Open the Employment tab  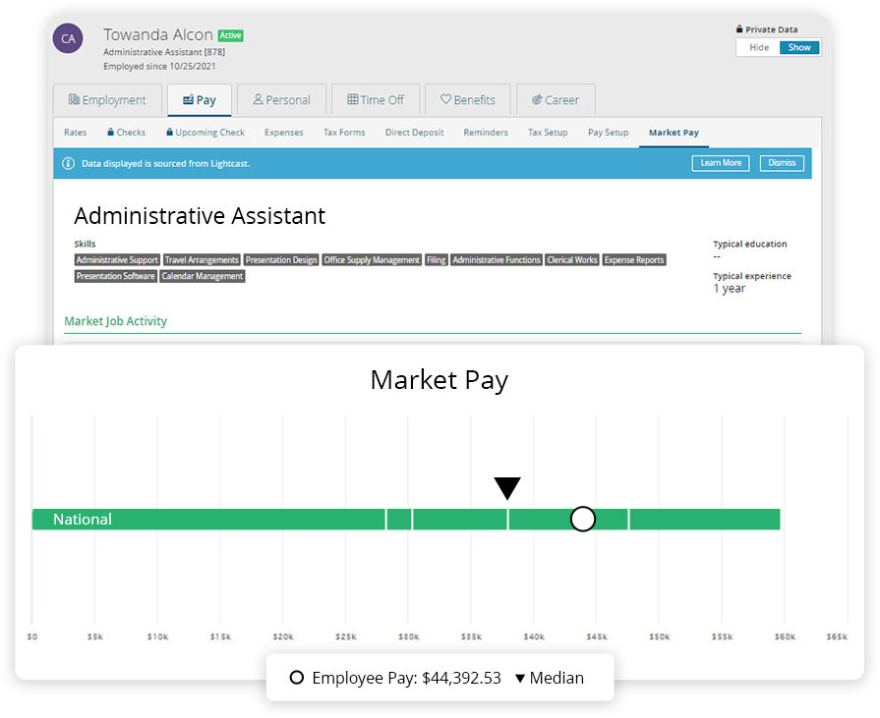click(107, 100)
